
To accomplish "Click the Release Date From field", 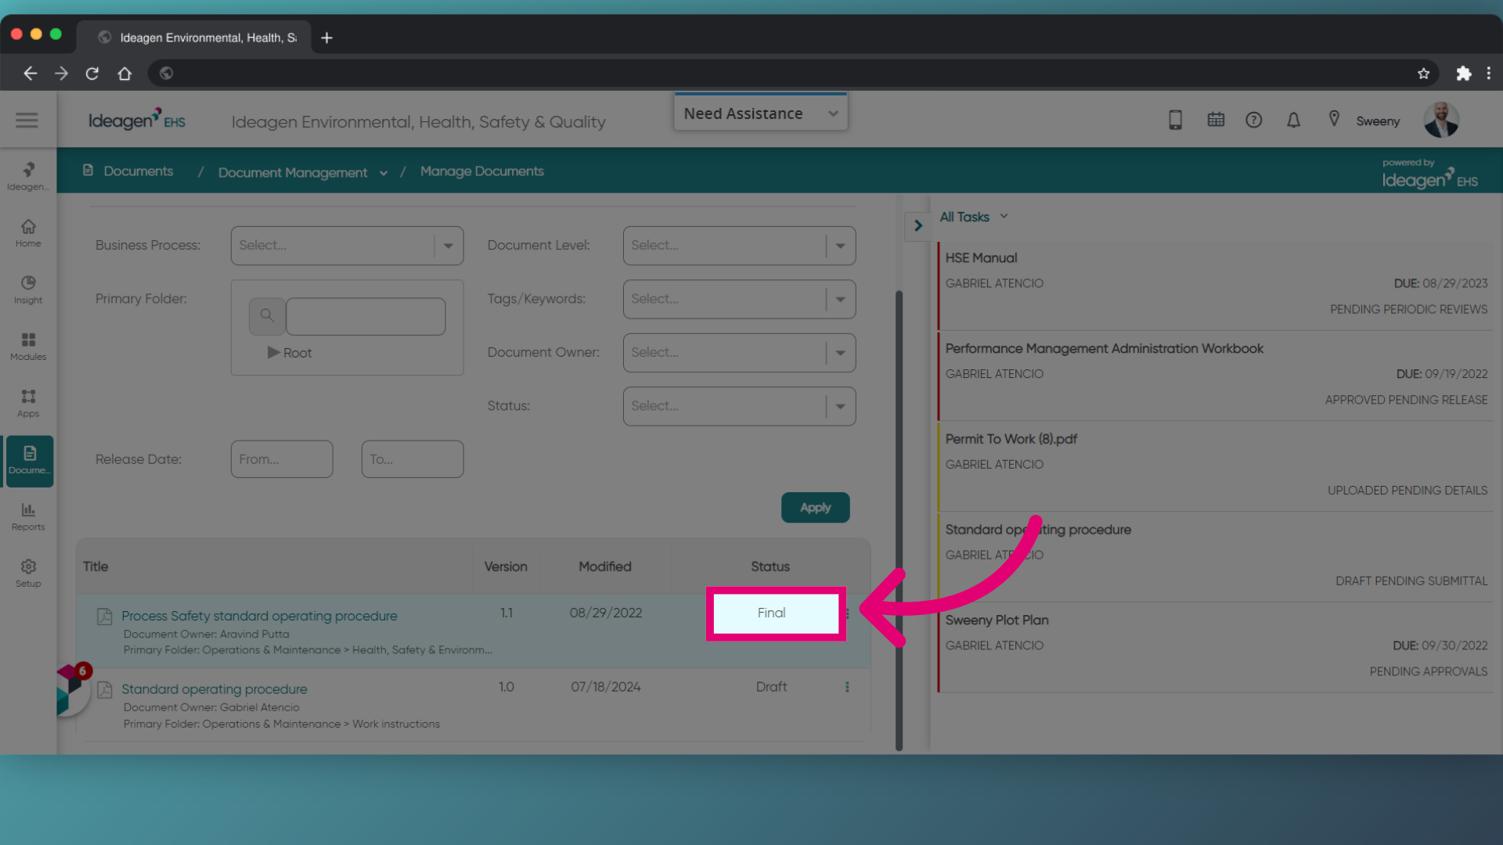I will pos(282,459).
